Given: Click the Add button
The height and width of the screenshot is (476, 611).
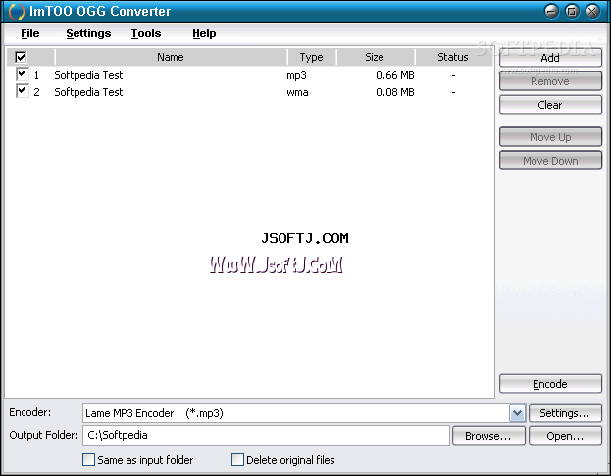Looking at the screenshot, I should point(550,58).
